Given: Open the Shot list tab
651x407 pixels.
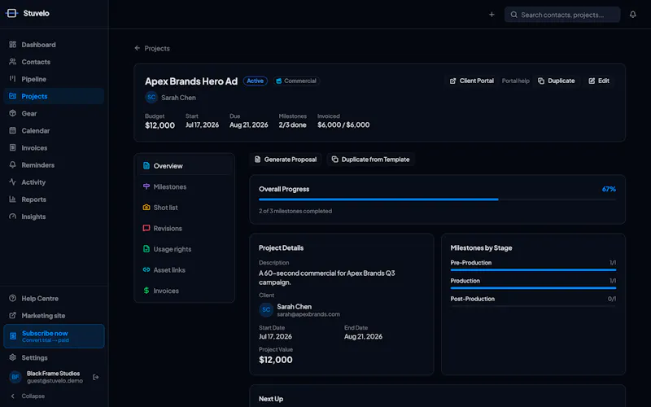Looking at the screenshot, I should (185, 208).
